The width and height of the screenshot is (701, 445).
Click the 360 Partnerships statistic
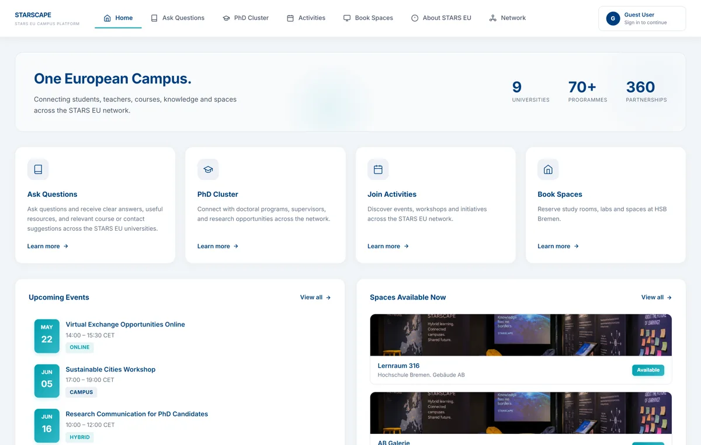pos(646,92)
